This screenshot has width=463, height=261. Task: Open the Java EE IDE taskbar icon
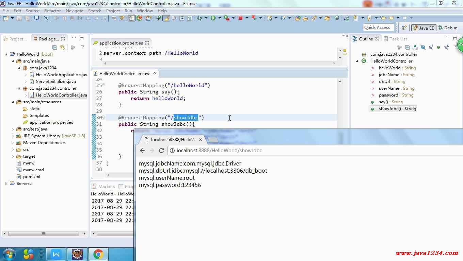point(77,254)
